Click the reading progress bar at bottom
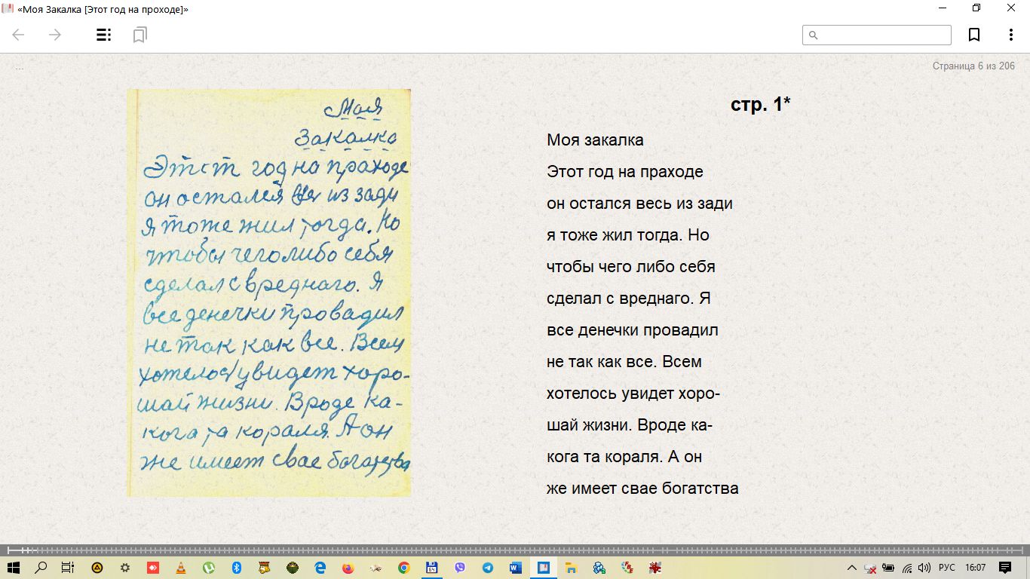The image size is (1030, 579). click(515, 550)
